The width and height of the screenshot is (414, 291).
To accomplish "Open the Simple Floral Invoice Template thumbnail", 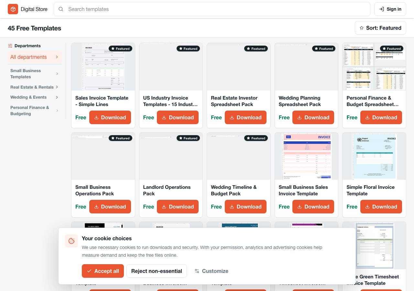I will (x=374, y=156).
